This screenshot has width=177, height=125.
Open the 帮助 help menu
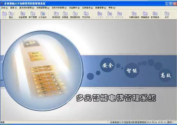(112, 8)
